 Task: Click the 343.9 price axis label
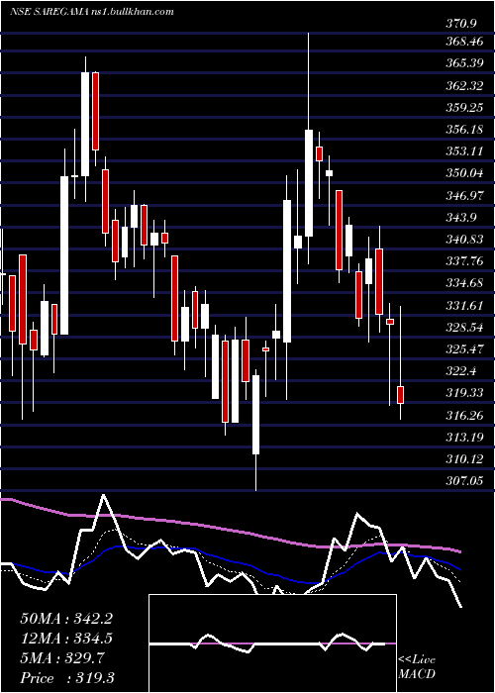(462, 218)
